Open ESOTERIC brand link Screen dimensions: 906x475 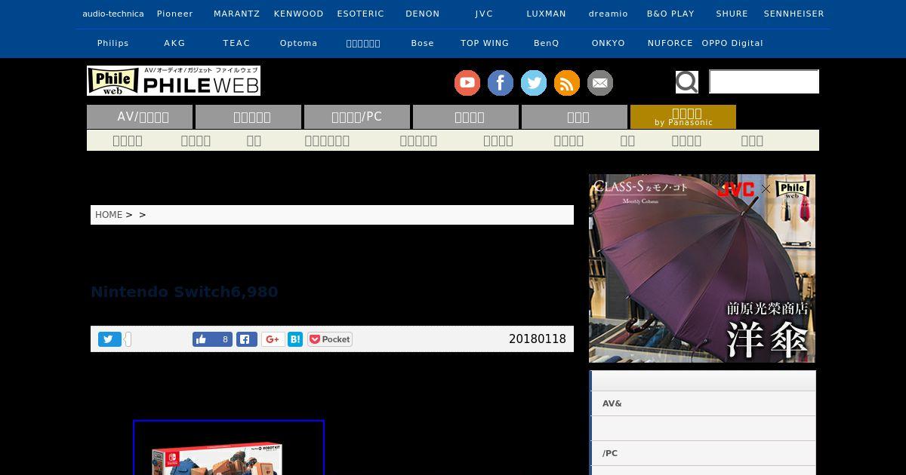coord(361,14)
